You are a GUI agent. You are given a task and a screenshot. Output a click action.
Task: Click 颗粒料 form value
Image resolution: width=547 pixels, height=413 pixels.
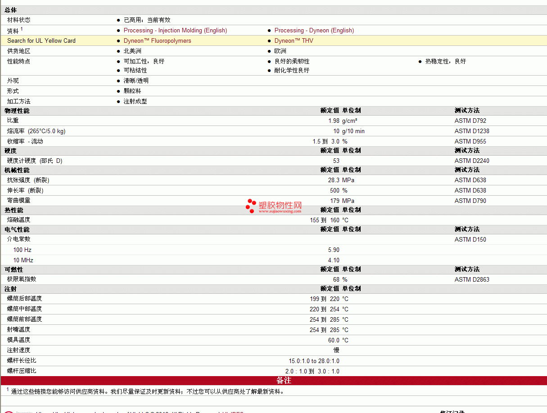132,91
